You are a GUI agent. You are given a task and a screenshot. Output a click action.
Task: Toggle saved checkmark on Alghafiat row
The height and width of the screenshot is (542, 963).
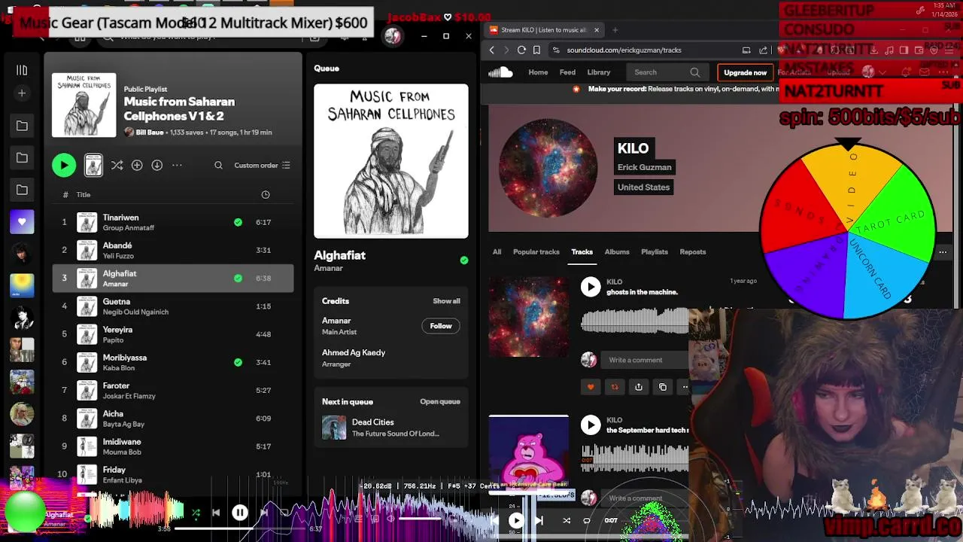point(238,278)
